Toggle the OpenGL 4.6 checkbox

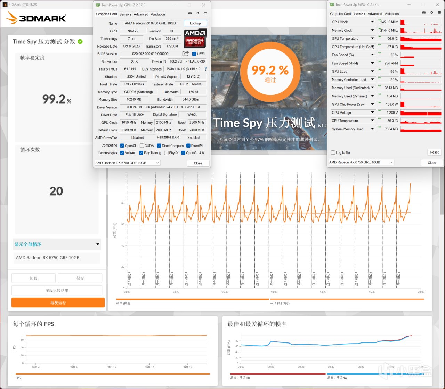[183, 153]
